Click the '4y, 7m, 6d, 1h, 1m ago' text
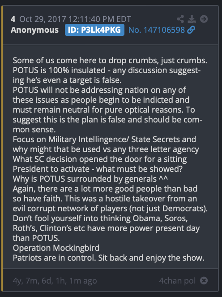The height and width of the screenshot is (297, 222). [55, 281]
